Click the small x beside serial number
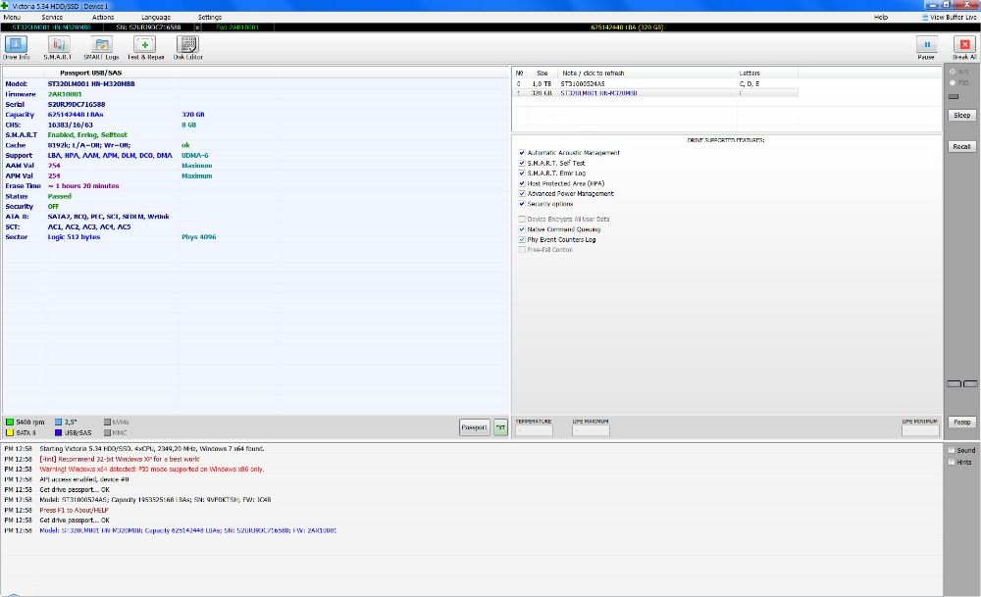 pos(198,27)
